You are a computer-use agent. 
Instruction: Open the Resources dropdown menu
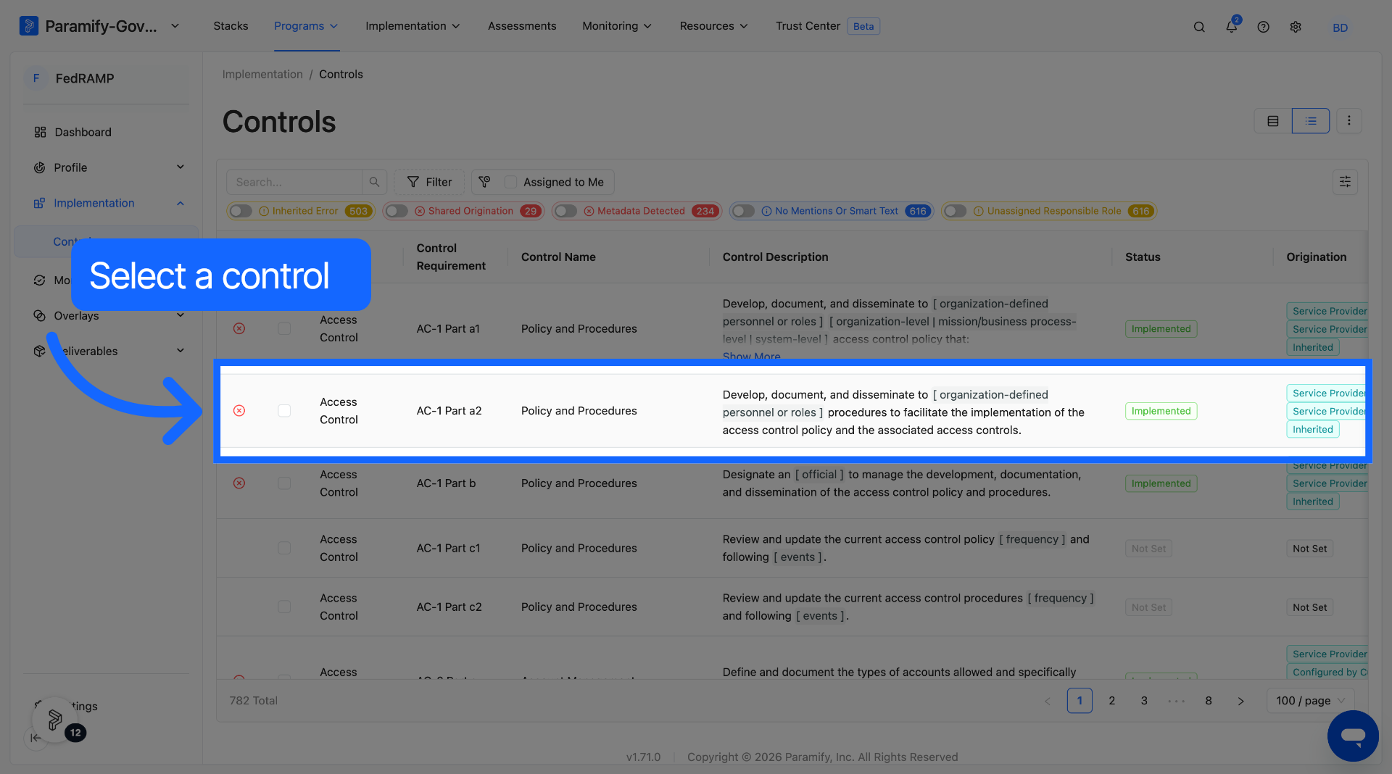pos(713,26)
